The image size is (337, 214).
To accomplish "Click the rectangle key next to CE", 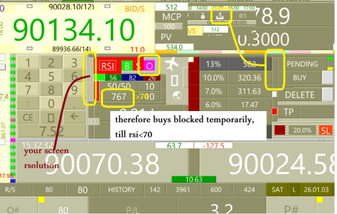I will (51, 118).
